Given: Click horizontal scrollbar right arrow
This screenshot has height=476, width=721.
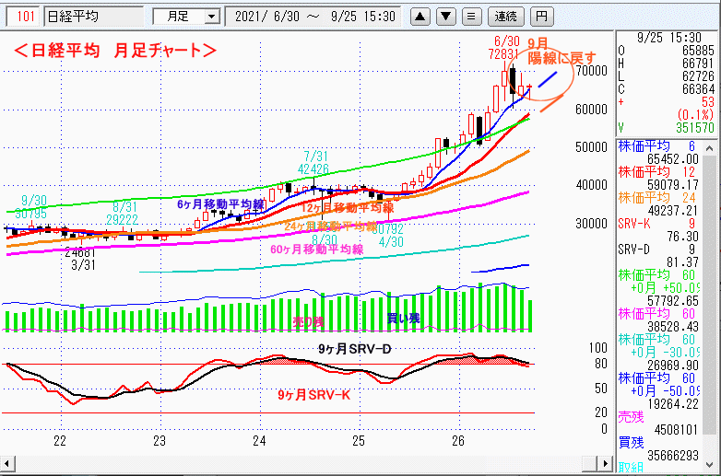Looking at the screenshot, I should (x=605, y=464).
